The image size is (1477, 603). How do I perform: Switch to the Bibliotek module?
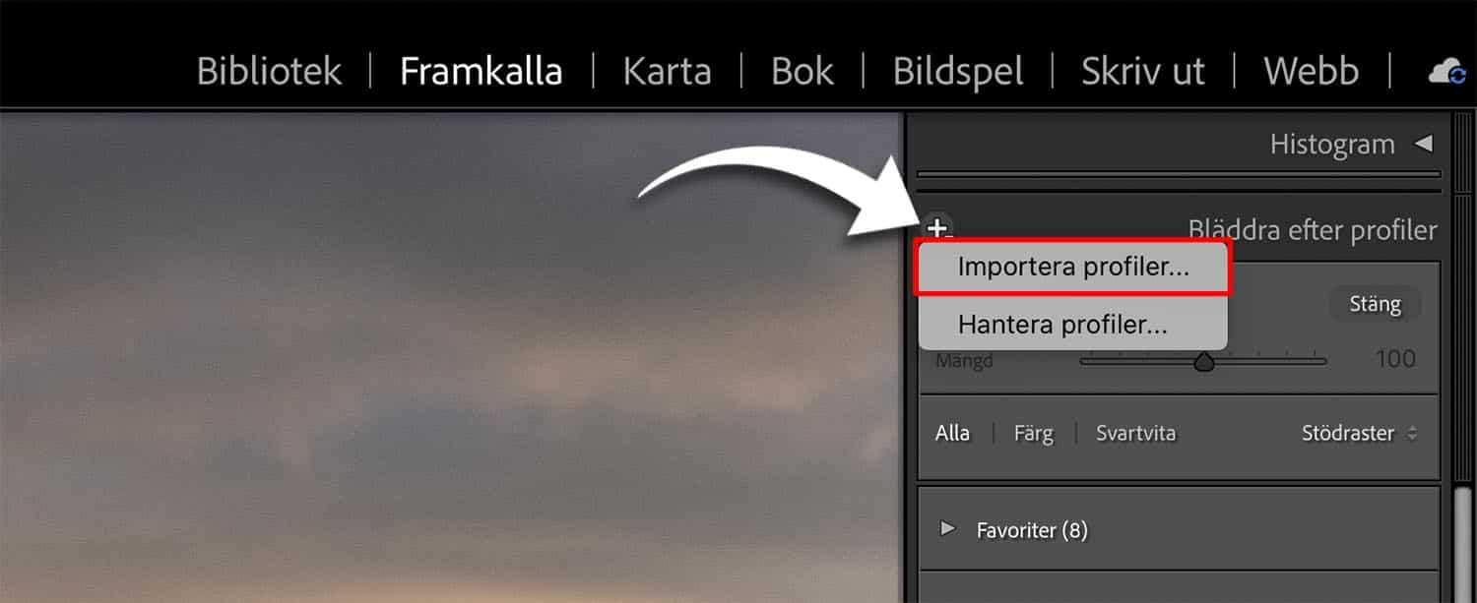point(269,72)
